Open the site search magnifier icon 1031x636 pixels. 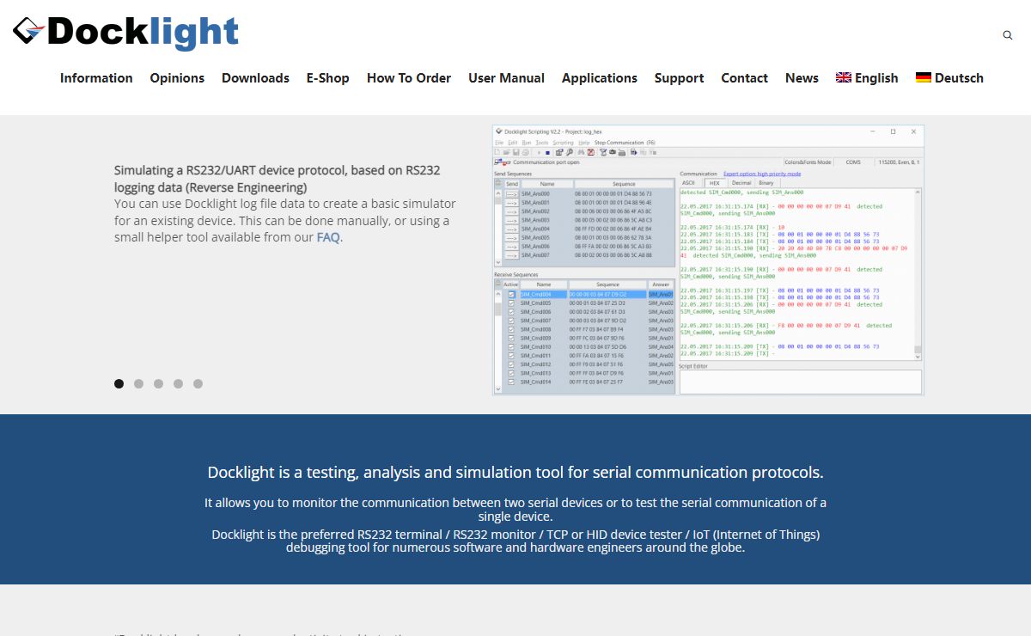point(1008,35)
